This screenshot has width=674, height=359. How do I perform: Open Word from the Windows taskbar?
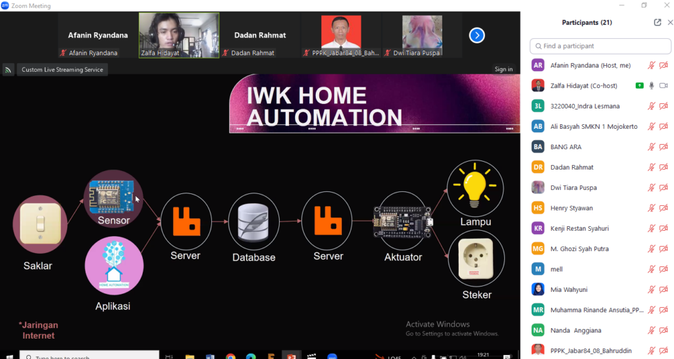point(210,356)
